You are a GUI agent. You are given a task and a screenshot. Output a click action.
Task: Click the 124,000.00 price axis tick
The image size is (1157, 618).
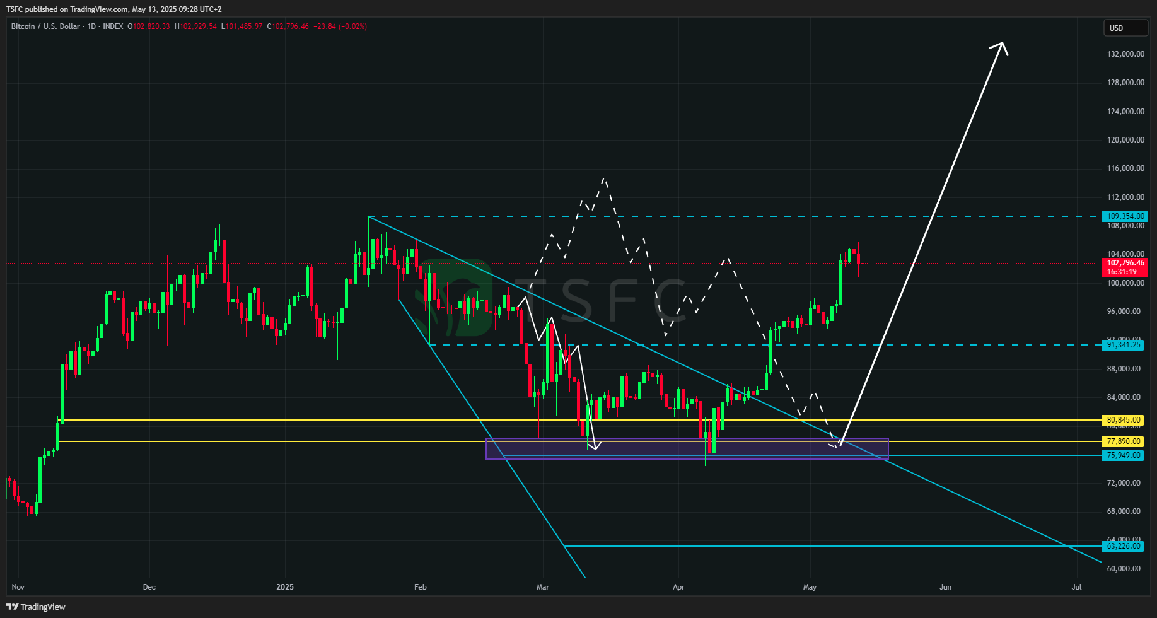[x=1125, y=112]
